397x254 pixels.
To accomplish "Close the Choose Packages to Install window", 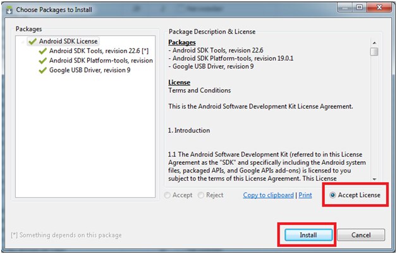I will 379,7.
